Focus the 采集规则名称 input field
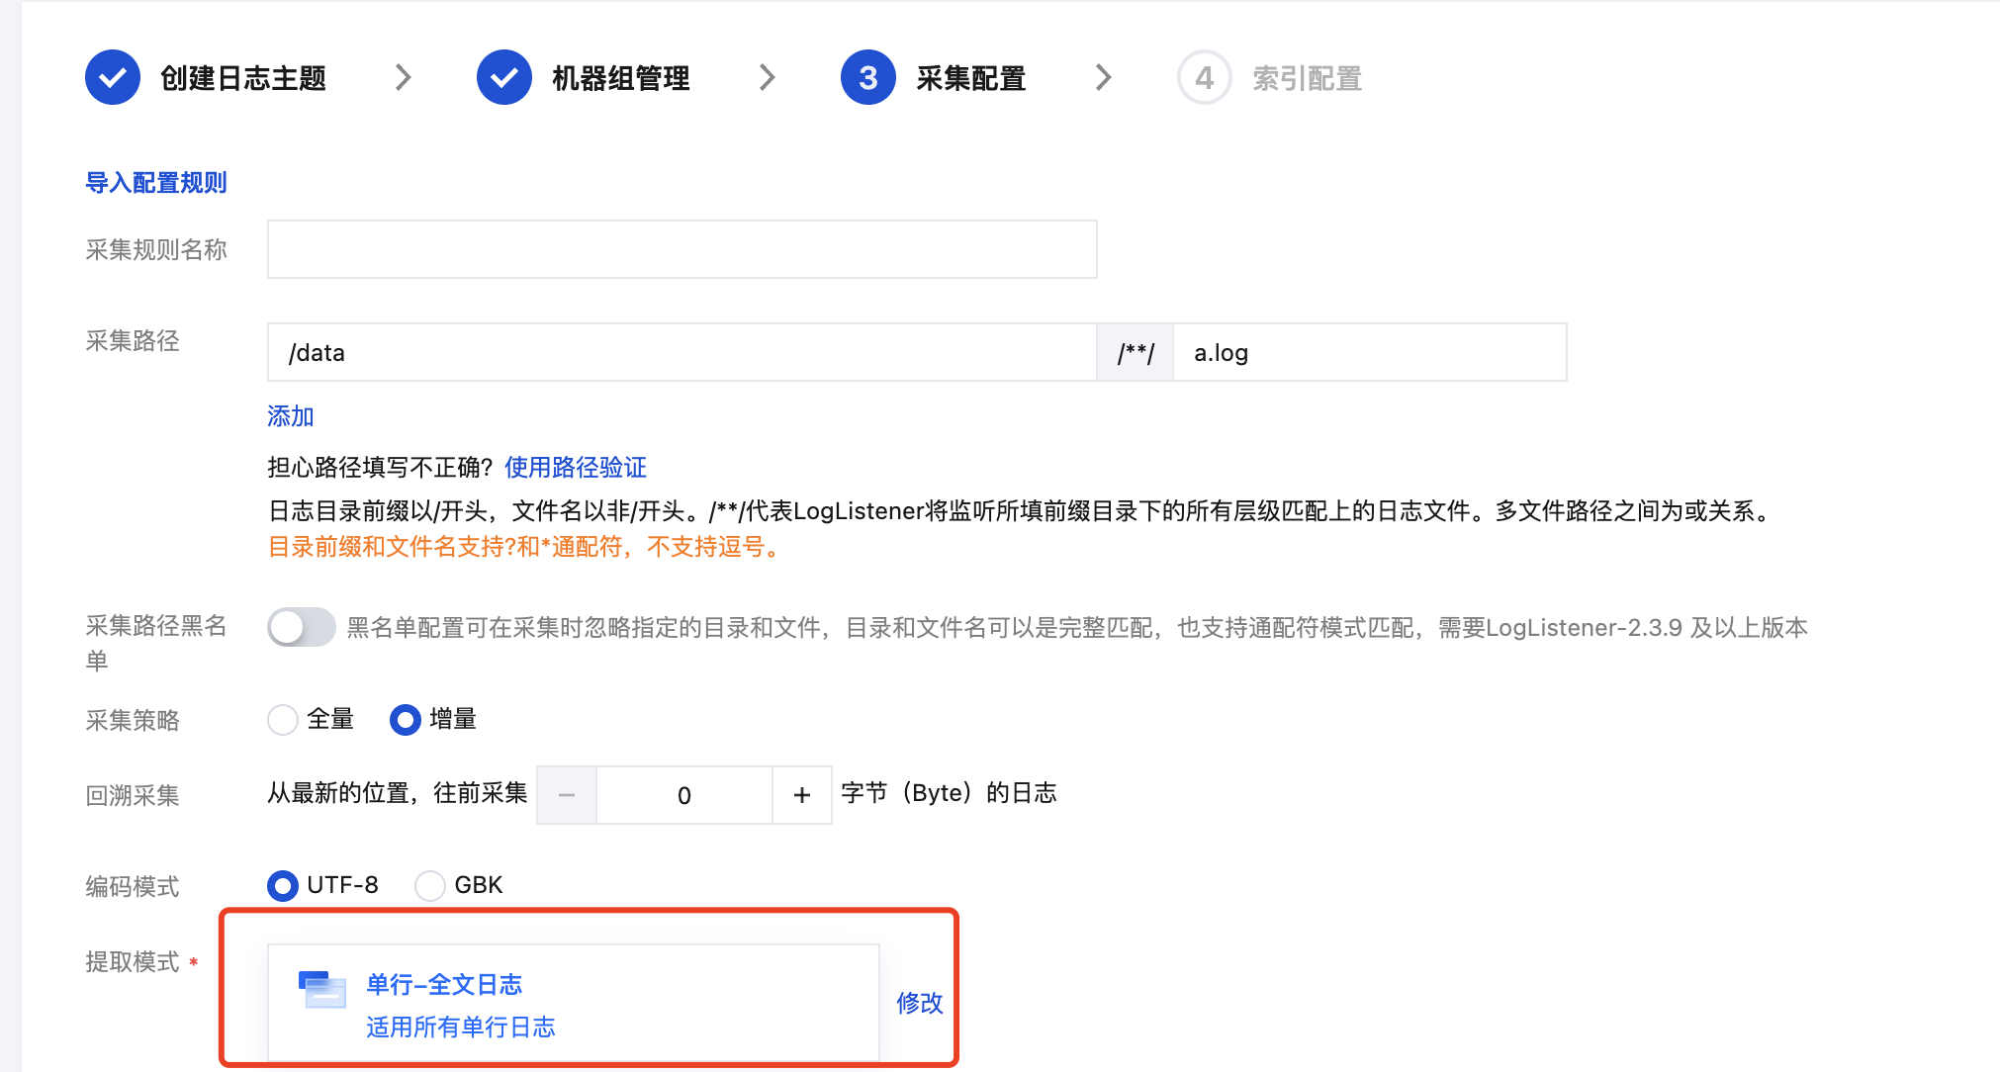This screenshot has width=2000, height=1072. click(682, 249)
